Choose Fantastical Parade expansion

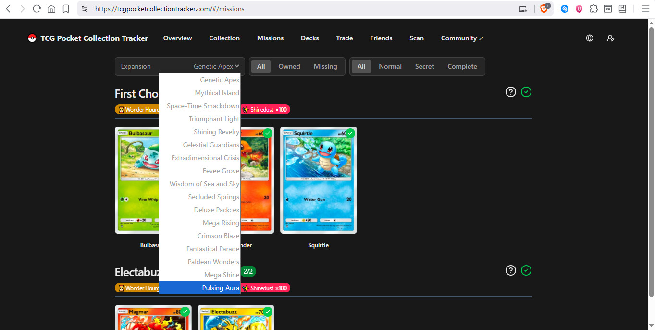click(x=200, y=249)
